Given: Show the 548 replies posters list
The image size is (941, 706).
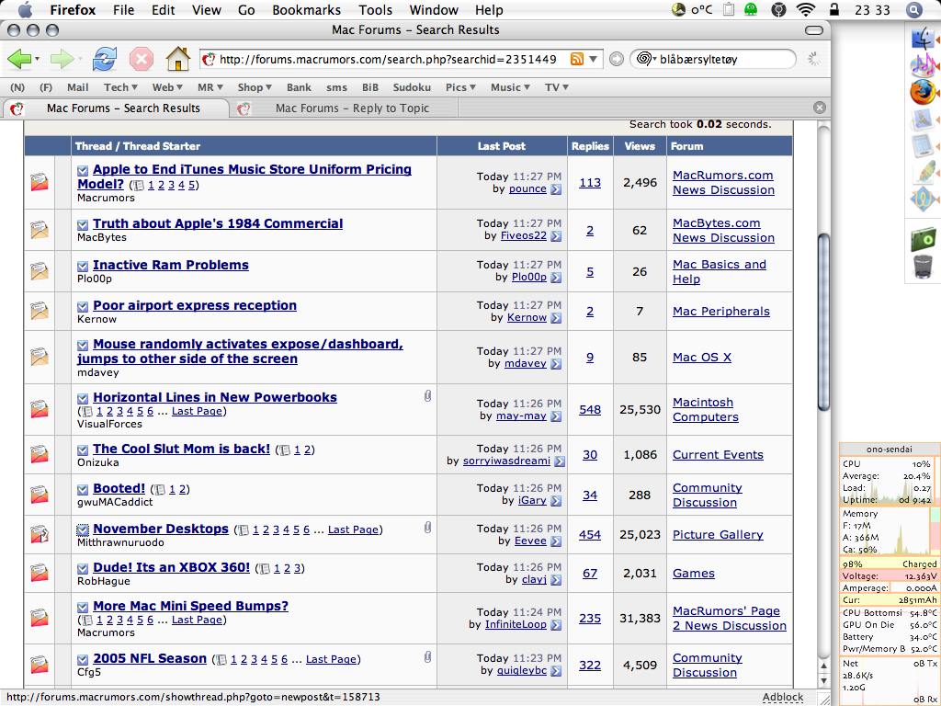Looking at the screenshot, I should coord(590,409).
